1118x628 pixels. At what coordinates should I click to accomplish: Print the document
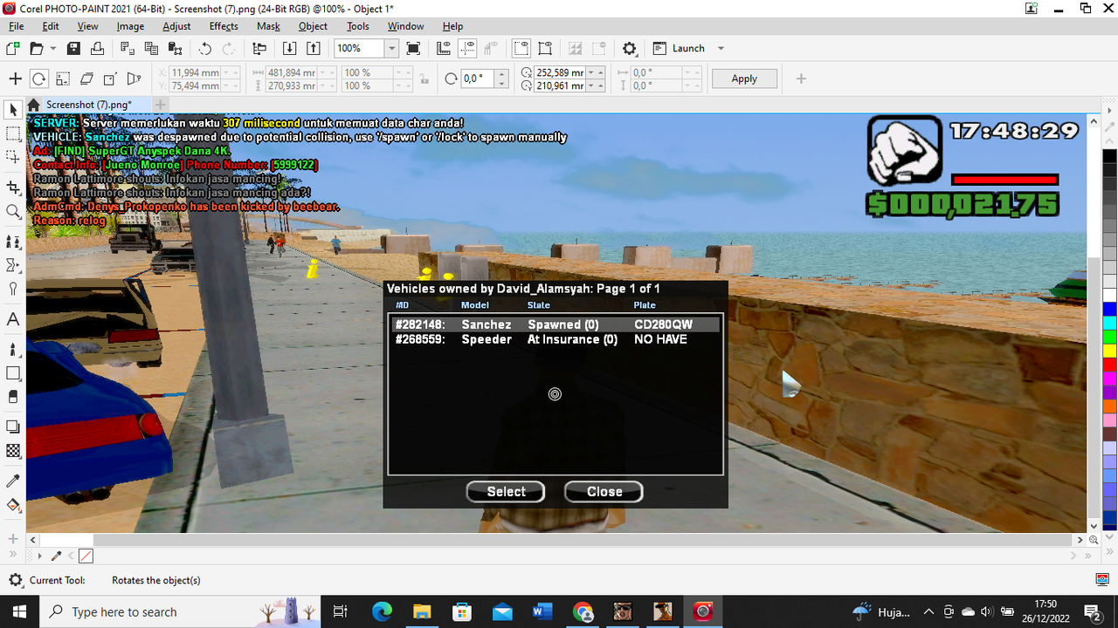point(97,49)
